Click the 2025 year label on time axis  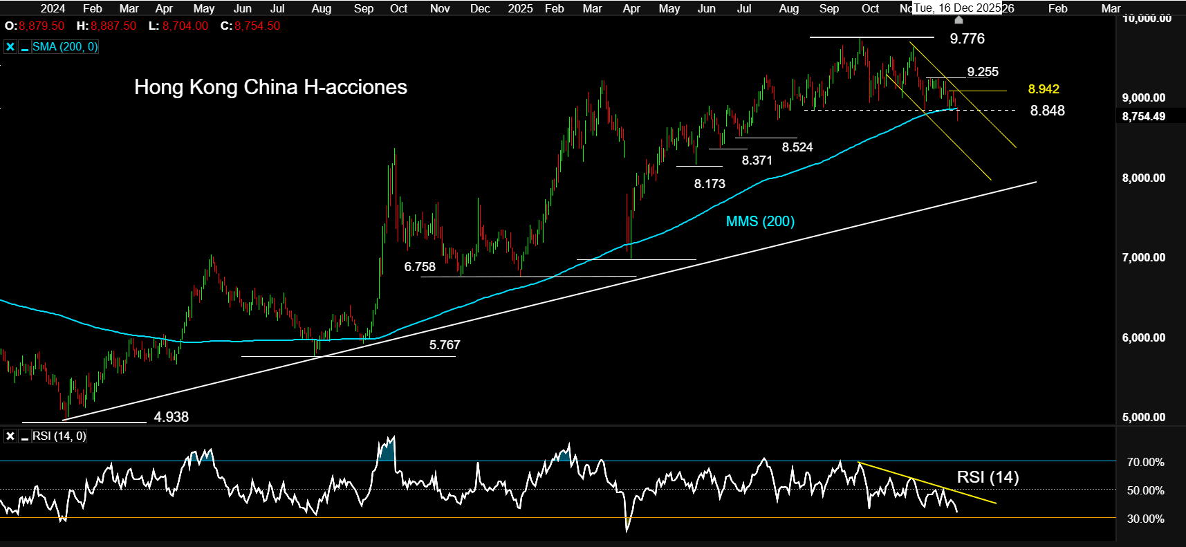(x=520, y=8)
